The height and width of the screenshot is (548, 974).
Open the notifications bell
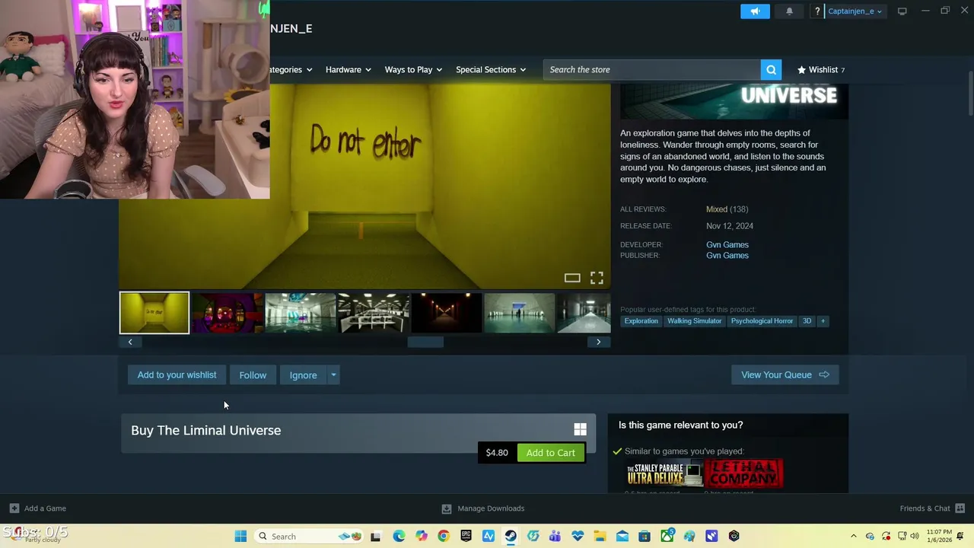[789, 11]
